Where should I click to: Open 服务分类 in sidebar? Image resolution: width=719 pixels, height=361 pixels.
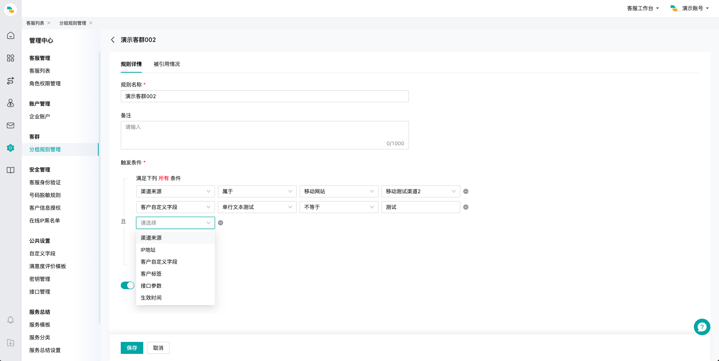pyautogui.click(x=40, y=337)
